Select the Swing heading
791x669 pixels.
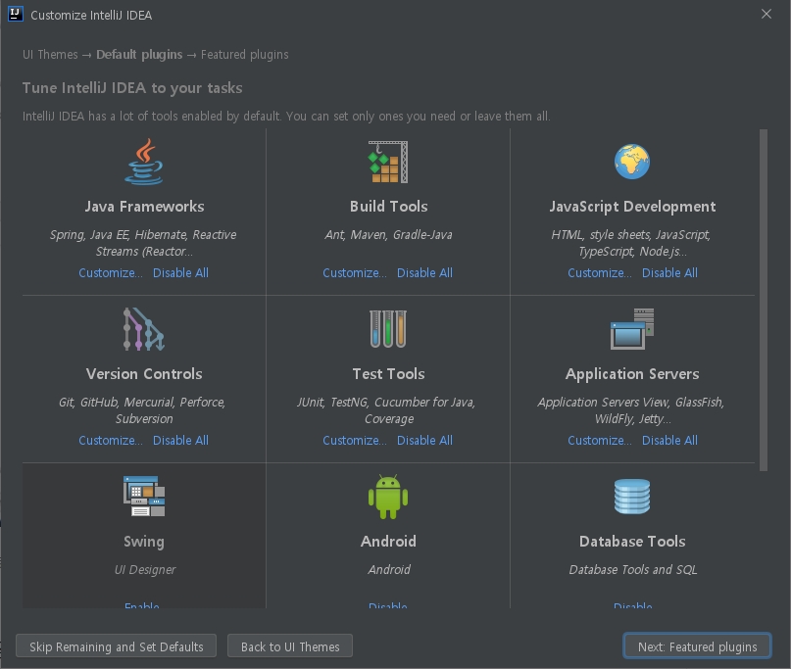[x=144, y=541]
